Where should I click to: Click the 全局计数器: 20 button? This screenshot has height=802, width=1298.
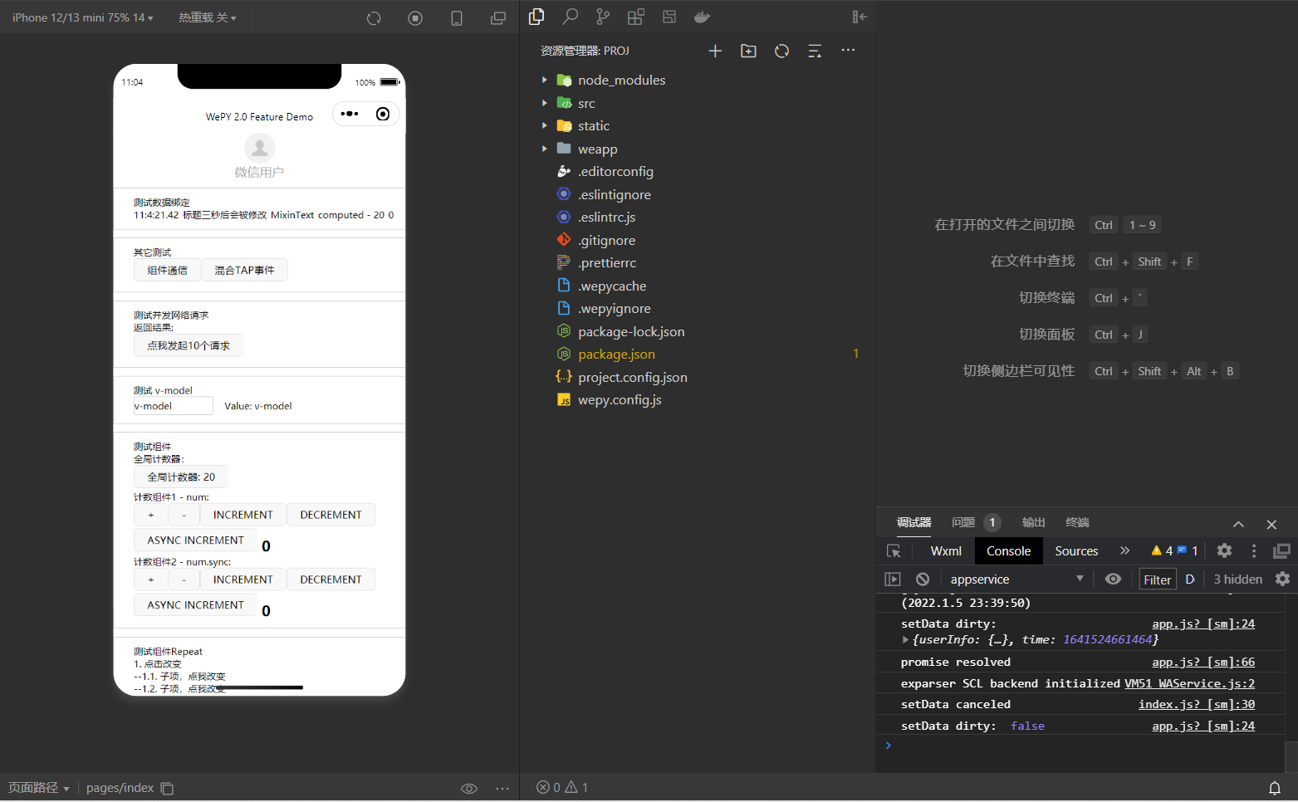(181, 477)
